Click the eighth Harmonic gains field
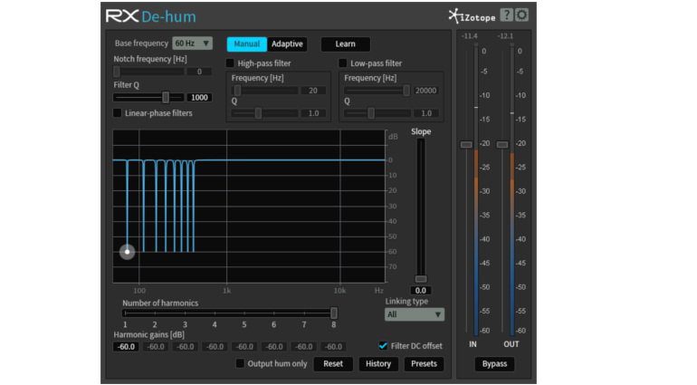 [333, 347]
